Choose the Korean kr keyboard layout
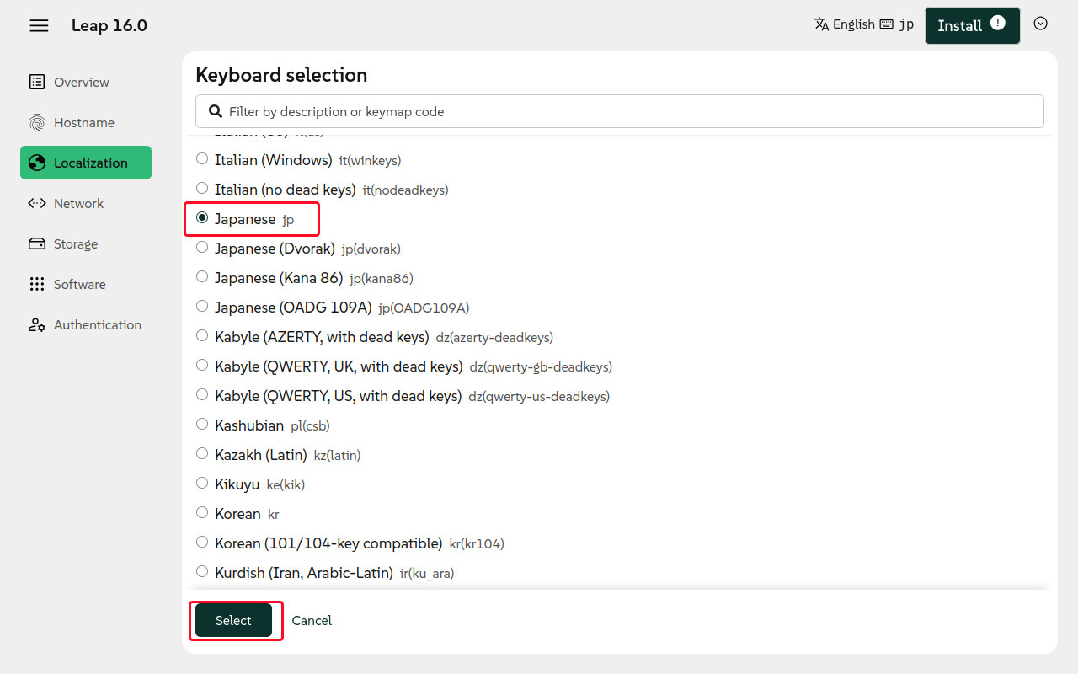Image resolution: width=1078 pixels, height=674 pixels. pyautogui.click(x=202, y=513)
